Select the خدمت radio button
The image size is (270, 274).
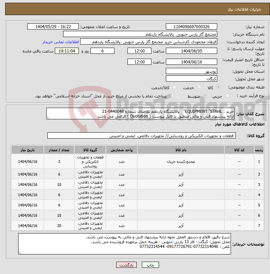click(x=199, y=87)
